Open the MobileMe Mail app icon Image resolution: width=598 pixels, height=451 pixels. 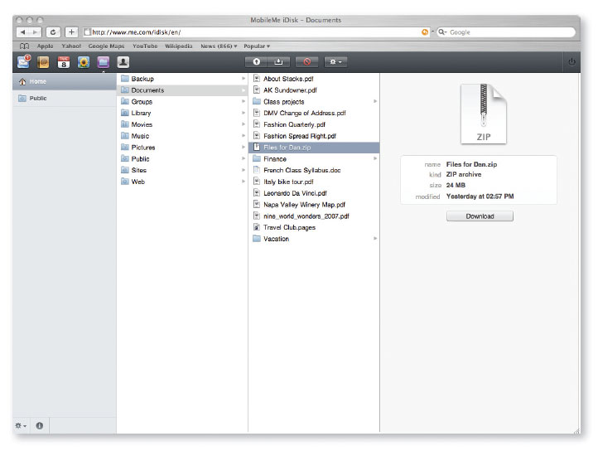pos(24,62)
